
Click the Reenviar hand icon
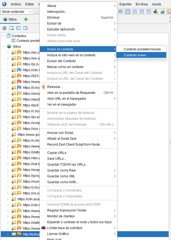coord(43,87)
